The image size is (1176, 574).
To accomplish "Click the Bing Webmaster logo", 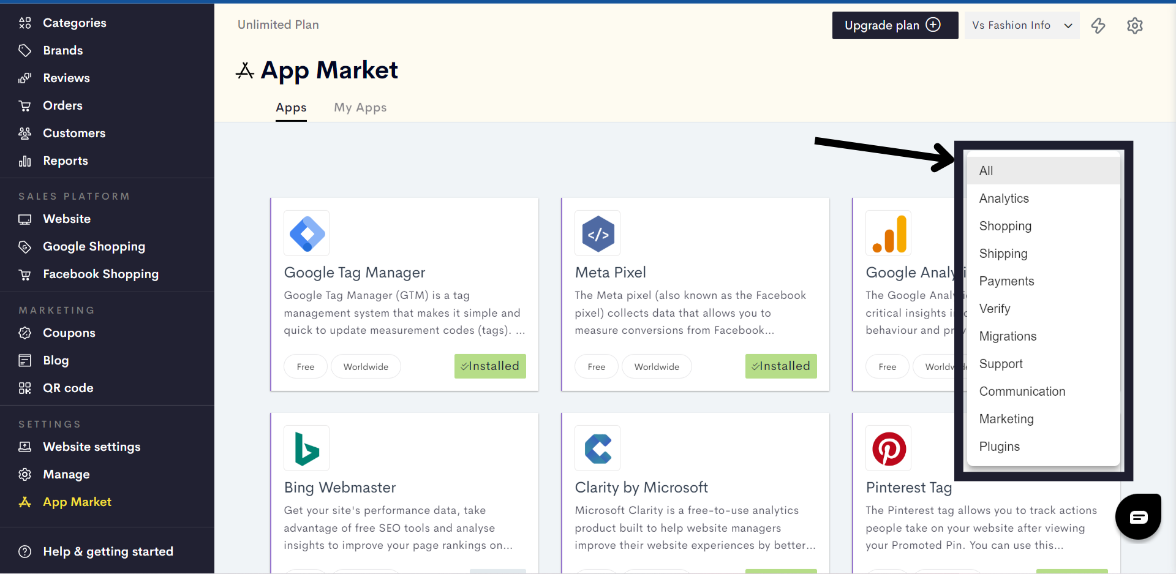I will click(307, 448).
